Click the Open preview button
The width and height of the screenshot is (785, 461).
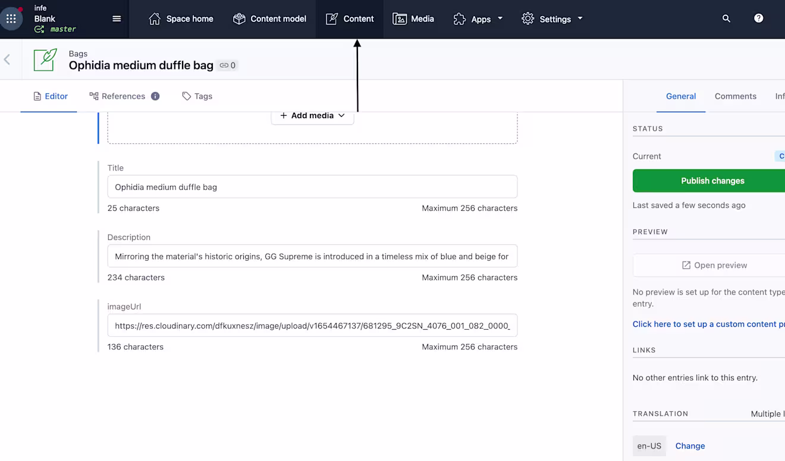pos(714,265)
